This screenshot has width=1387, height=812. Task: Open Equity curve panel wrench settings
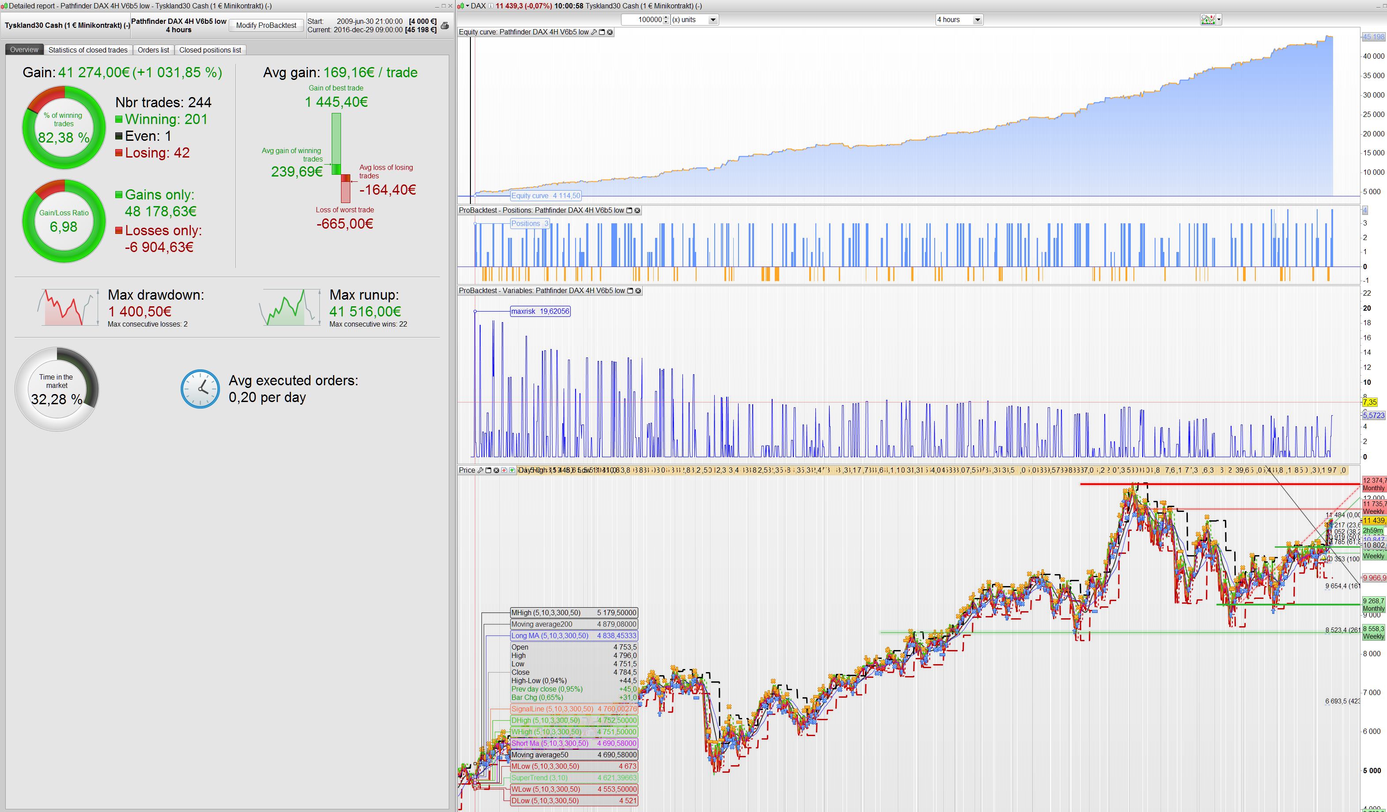[x=594, y=32]
